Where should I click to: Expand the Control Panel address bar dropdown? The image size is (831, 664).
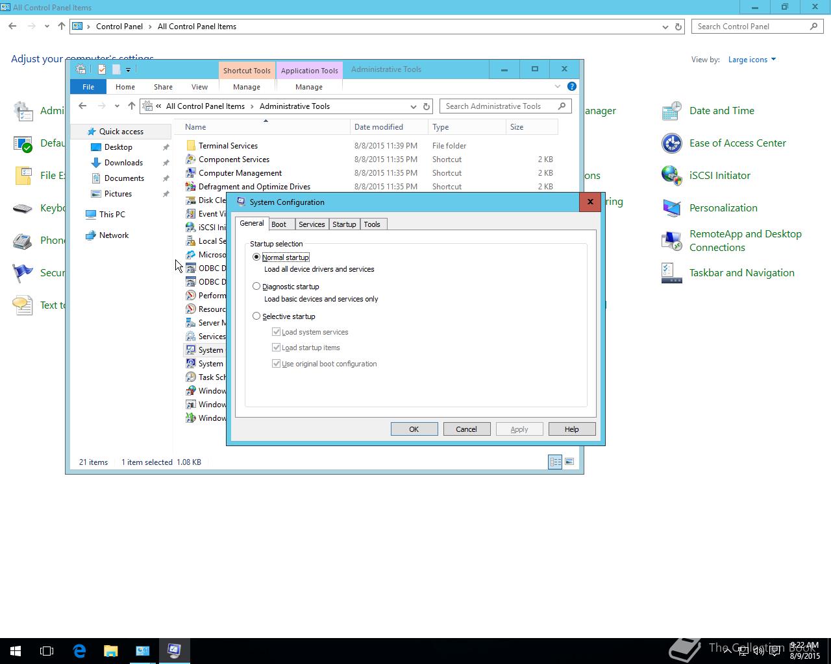(665, 27)
